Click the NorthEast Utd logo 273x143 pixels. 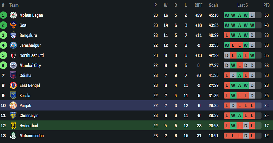click(13, 55)
